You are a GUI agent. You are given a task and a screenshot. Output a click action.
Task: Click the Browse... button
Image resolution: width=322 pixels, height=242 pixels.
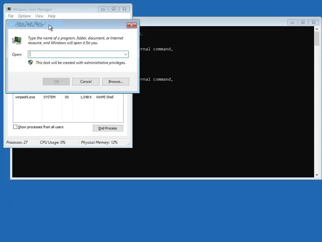tap(116, 82)
